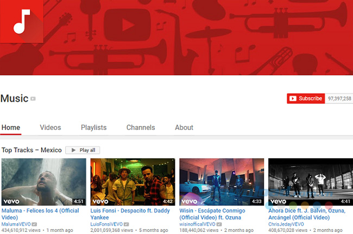Viewport: 353px width, 234px height.
Task: Click the verified badge next to Music
Action: point(33,99)
